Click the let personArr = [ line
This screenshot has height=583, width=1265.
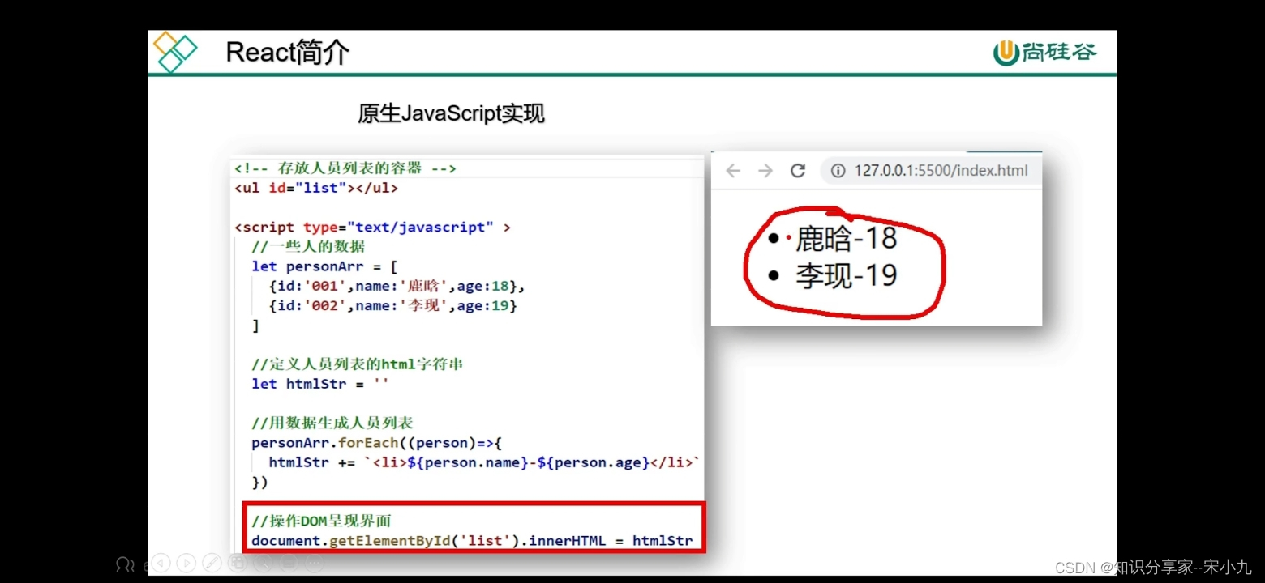[x=324, y=266]
